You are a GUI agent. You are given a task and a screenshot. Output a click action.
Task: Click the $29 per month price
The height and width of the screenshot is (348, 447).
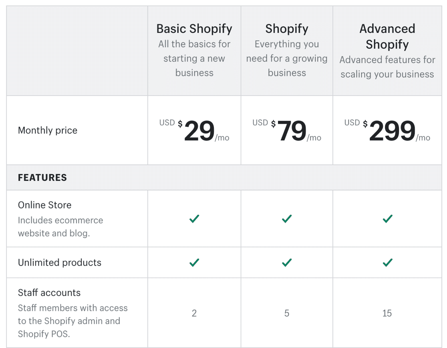[x=199, y=131]
